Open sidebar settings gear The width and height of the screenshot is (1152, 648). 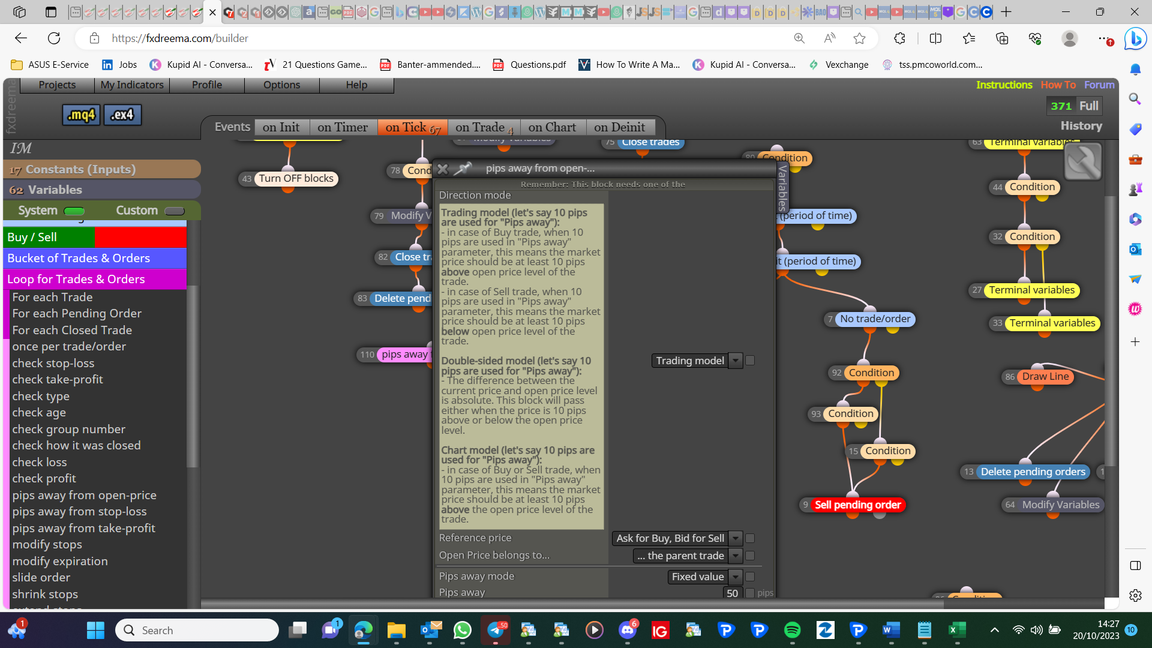coord(1135,595)
